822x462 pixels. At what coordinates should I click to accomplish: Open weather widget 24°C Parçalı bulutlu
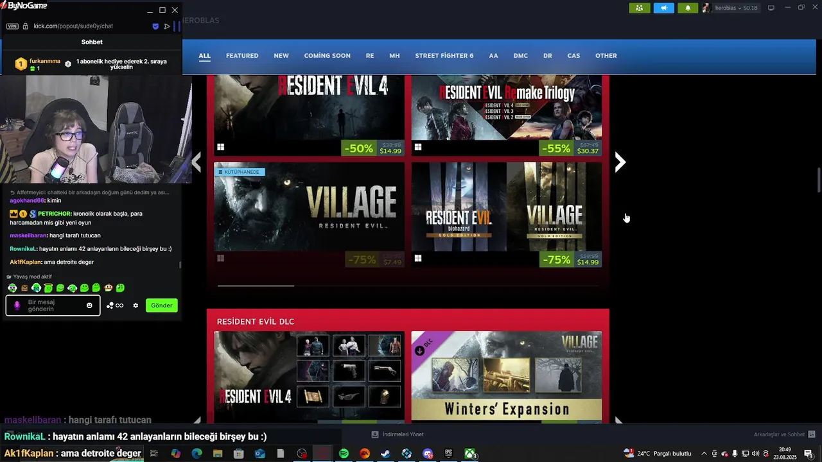[658, 454]
